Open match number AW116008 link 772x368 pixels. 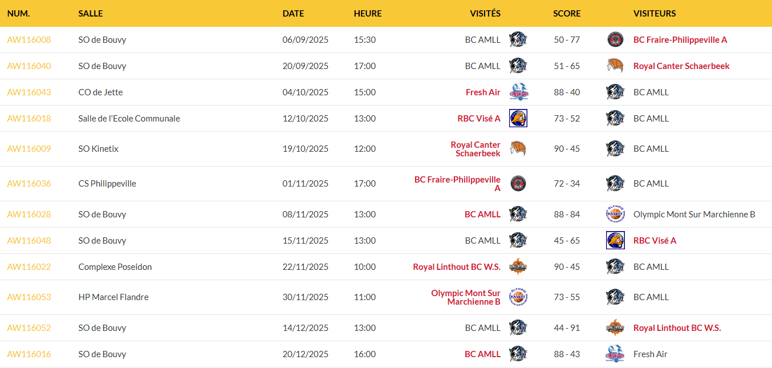click(x=29, y=40)
